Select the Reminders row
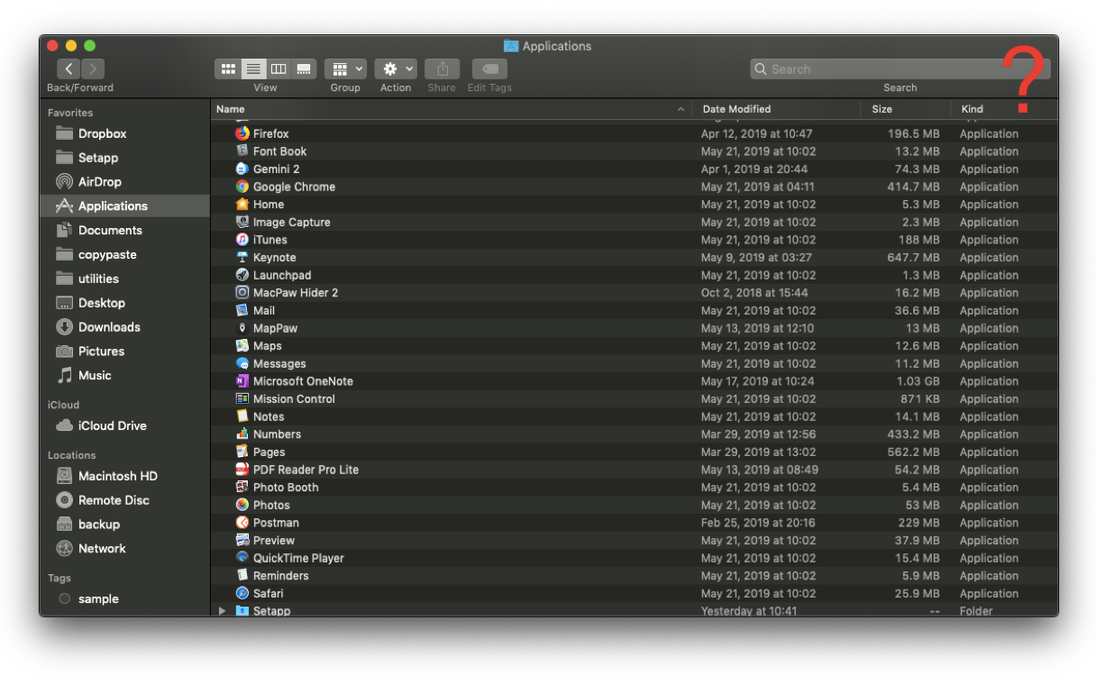The width and height of the screenshot is (1096, 685). [x=635, y=576]
